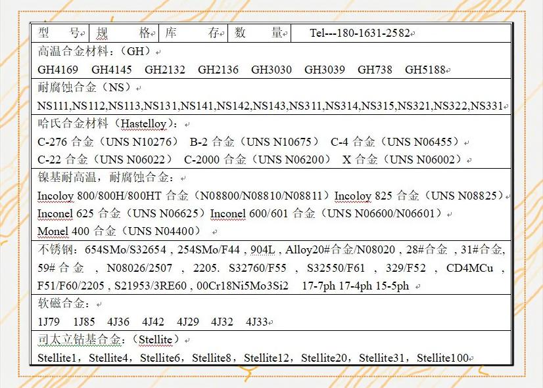Click the entry 31#合金
The image size is (543, 388).
click(x=481, y=249)
